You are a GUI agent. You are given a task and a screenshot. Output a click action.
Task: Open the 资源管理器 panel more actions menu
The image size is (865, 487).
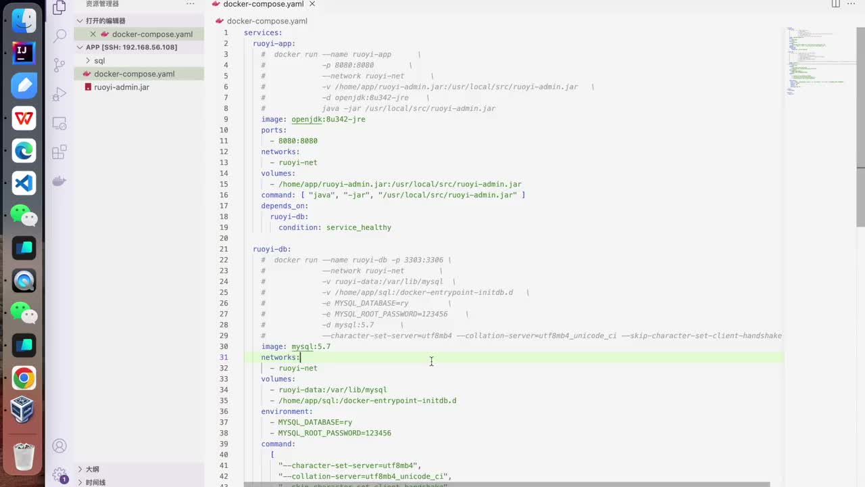pos(190,4)
